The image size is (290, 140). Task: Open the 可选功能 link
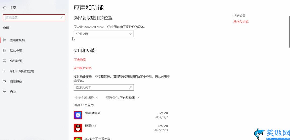click(80, 59)
